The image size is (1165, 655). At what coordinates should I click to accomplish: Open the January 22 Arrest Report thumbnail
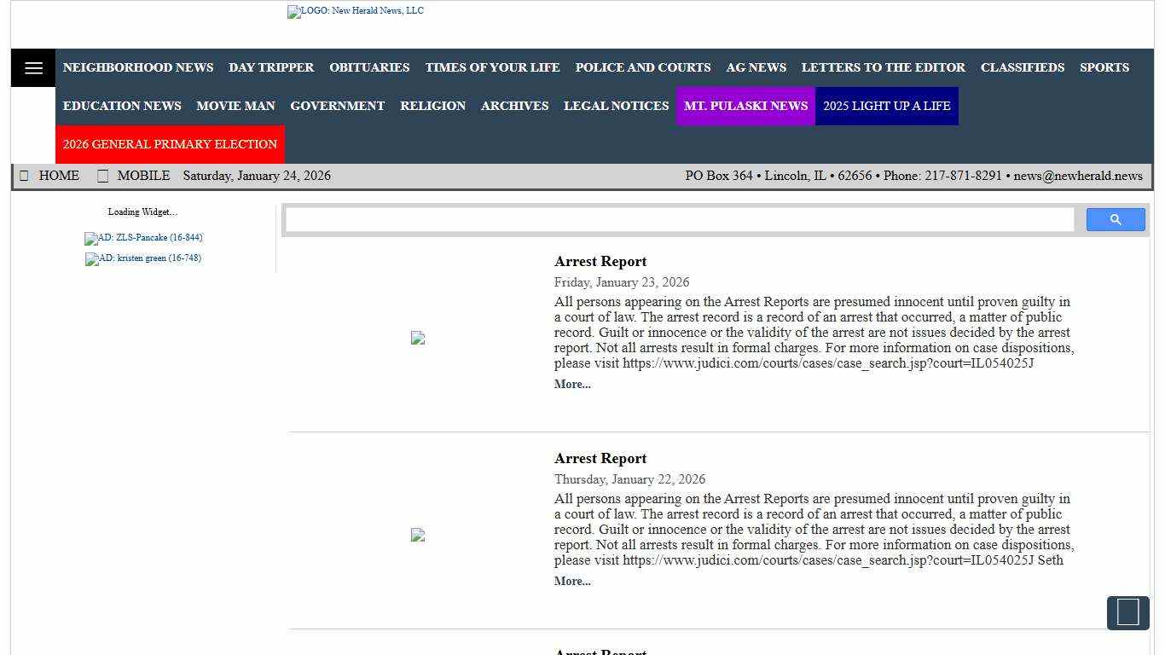[x=417, y=536]
